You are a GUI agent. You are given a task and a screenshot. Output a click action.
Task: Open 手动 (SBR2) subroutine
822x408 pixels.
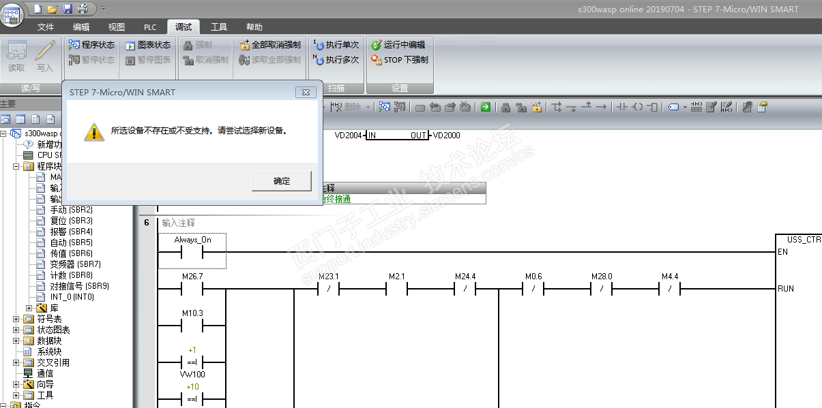click(x=72, y=210)
